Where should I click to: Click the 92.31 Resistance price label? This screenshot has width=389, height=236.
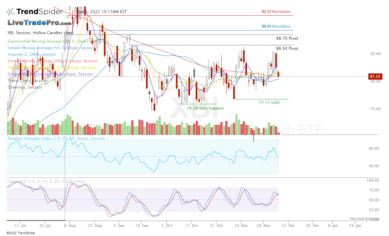pos(276,12)
